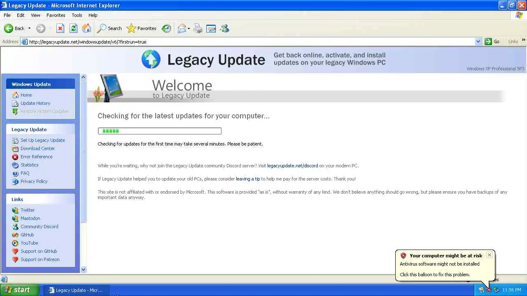Open Search pane from toolbar
527x296 pixels.
(x=110, y=28)
